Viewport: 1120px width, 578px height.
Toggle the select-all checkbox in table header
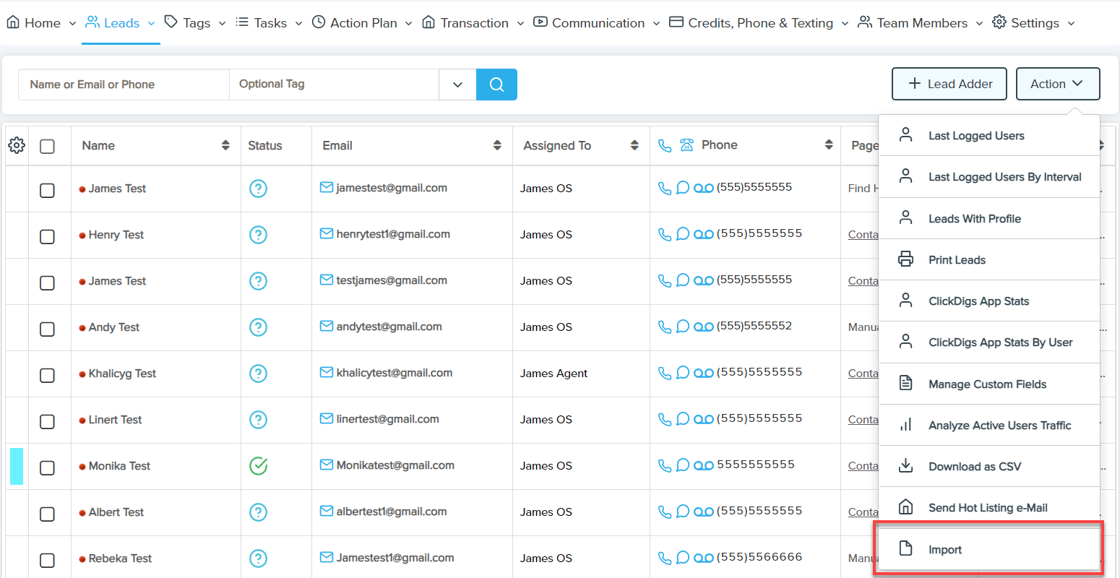(47, 146)
